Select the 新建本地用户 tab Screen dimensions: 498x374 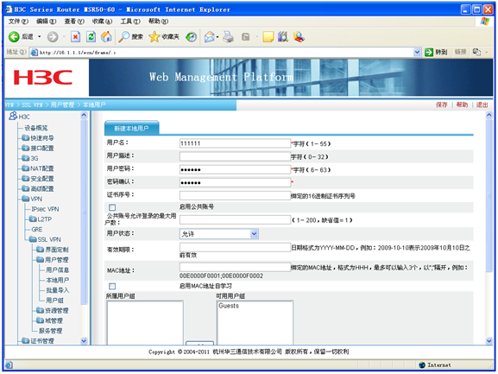131,129
